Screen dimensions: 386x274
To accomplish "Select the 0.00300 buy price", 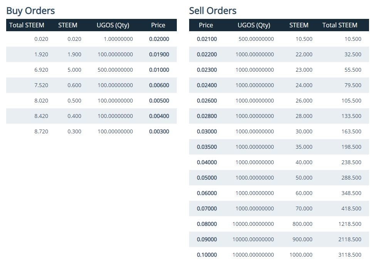I will [159, 131].
